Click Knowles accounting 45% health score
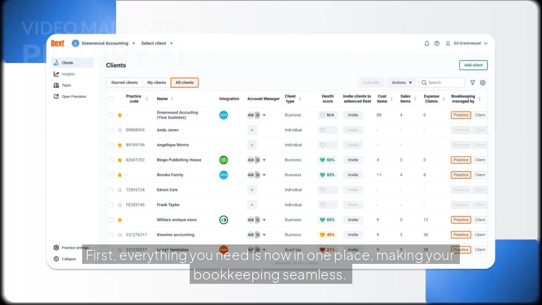Viewport: 542px width, 305px height. point(327,235)
